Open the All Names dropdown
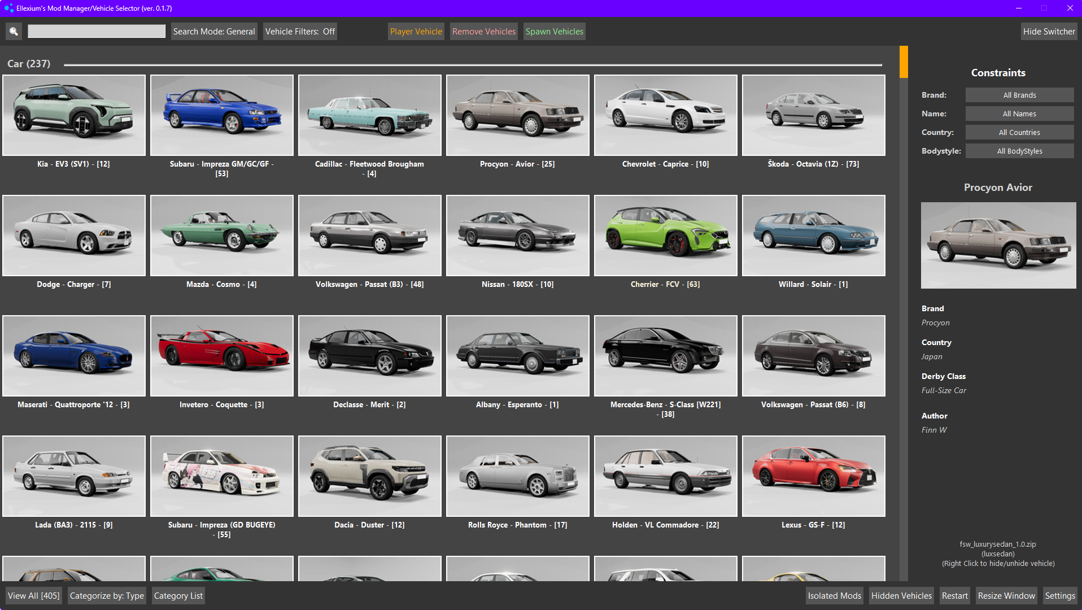The image size is (1082, 610). pyautogui.click(x=1020, y=114)
